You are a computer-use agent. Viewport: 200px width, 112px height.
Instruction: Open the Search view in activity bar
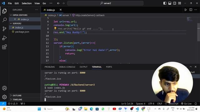(x=4, y=20)
